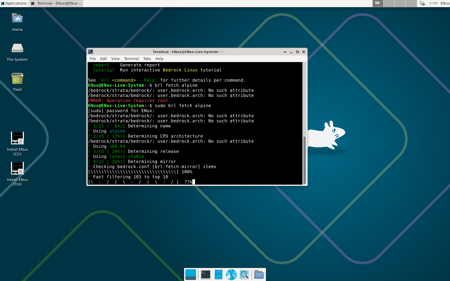Click terminal window title bar icon
The width and height of the screenshot is (450, 281).
[x=91, y=52]
